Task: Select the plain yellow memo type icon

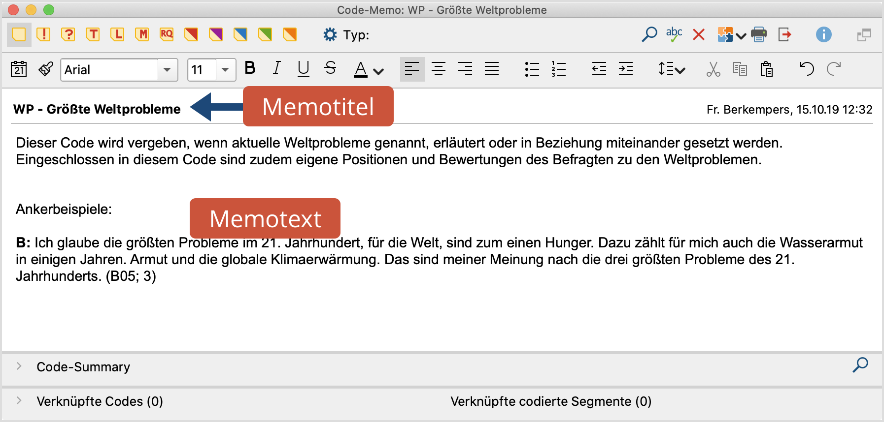Action: pyautogui.click(x=19, y=34)
